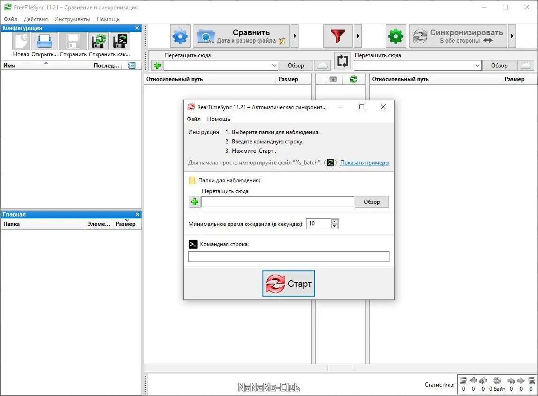Open the red funnel filter settings

coord(337,36)
